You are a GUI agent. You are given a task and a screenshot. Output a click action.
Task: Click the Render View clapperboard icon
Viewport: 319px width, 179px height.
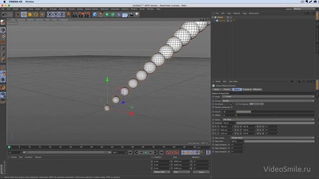[x=75, y=14]
